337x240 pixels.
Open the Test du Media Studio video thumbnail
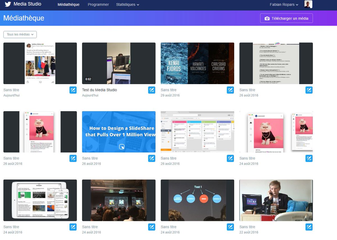tap(119, 63)
